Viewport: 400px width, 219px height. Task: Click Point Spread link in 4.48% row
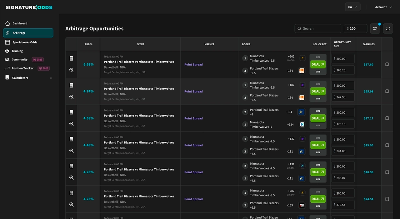193,145
